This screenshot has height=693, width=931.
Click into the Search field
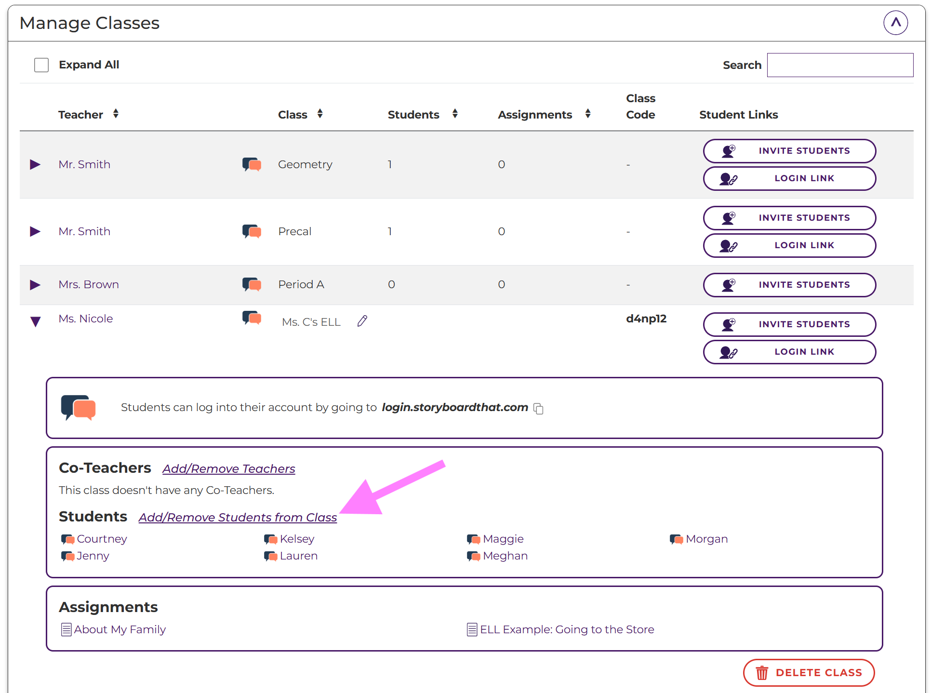click(840, 65)
